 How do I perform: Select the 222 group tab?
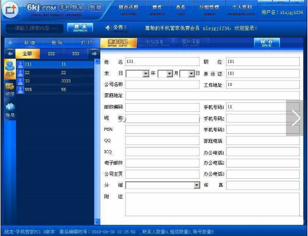click(x=51, y=54)
